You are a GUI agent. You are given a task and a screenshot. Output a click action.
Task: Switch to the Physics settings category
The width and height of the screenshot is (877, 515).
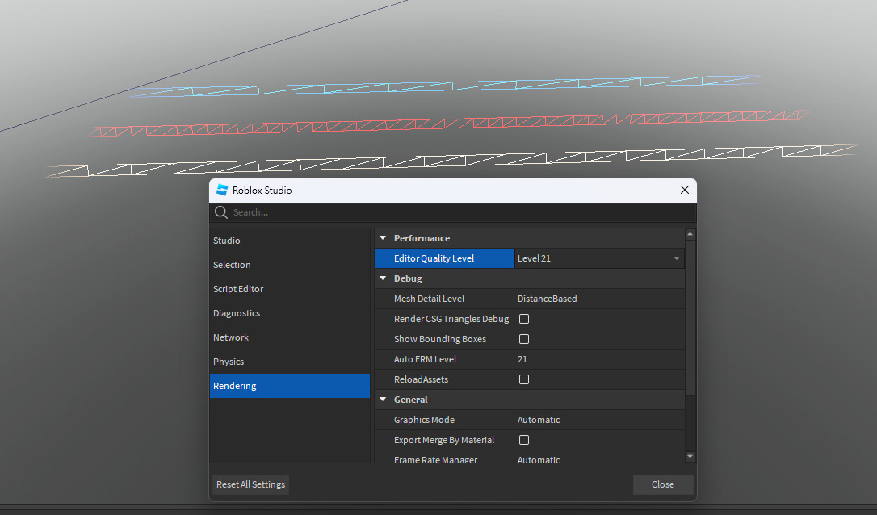(x=229, y=362)
